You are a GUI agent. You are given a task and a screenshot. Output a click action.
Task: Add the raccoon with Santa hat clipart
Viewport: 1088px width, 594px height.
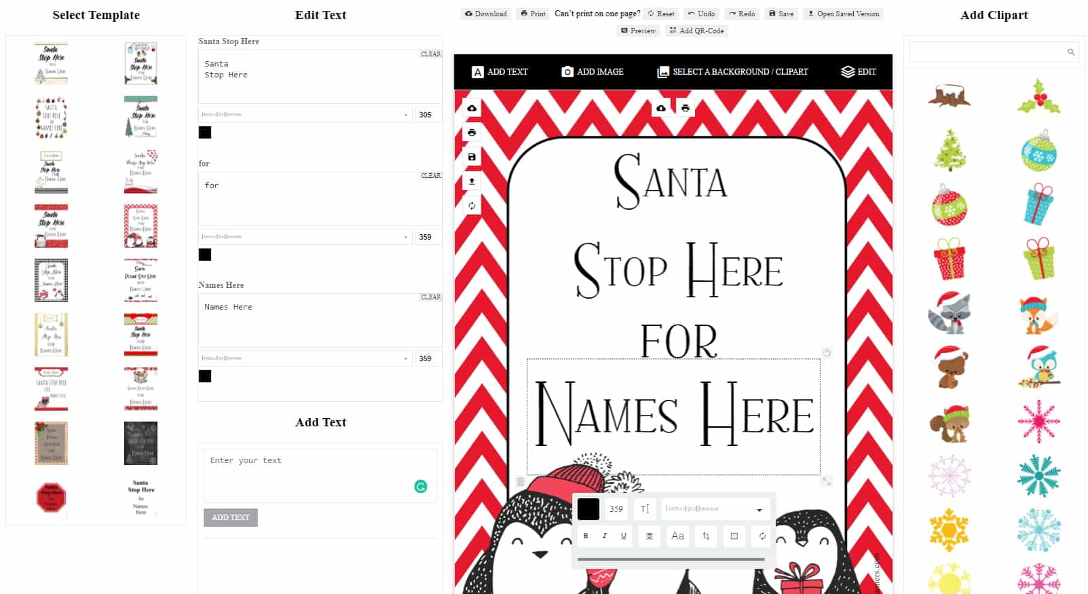point(950,312)
